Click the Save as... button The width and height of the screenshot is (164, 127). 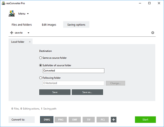(87, 92)
